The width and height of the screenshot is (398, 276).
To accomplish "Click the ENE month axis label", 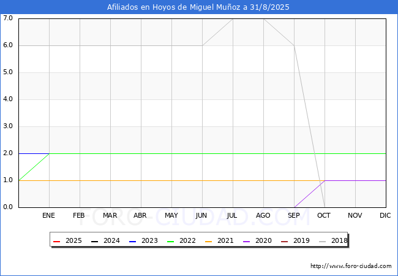I will (49, 215).
